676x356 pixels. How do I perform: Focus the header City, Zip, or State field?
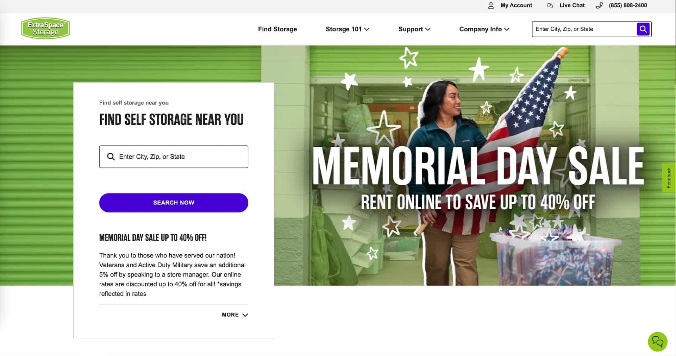[584, 29]
